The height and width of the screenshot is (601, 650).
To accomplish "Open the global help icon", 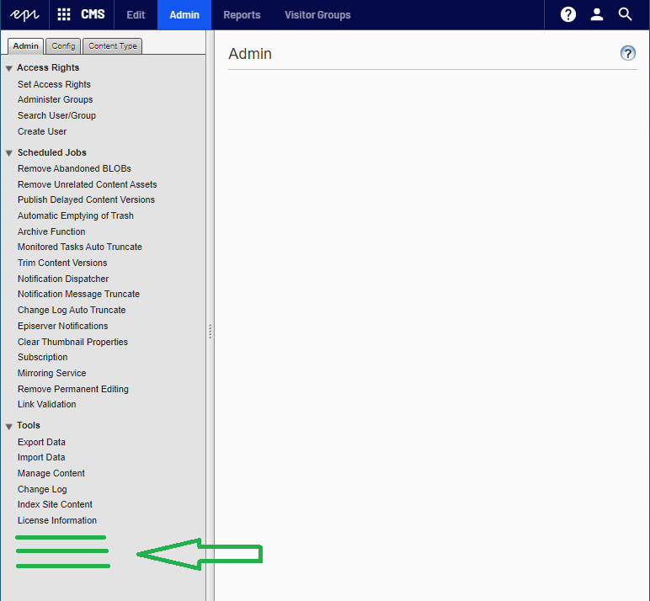I will tap(568, 14).
